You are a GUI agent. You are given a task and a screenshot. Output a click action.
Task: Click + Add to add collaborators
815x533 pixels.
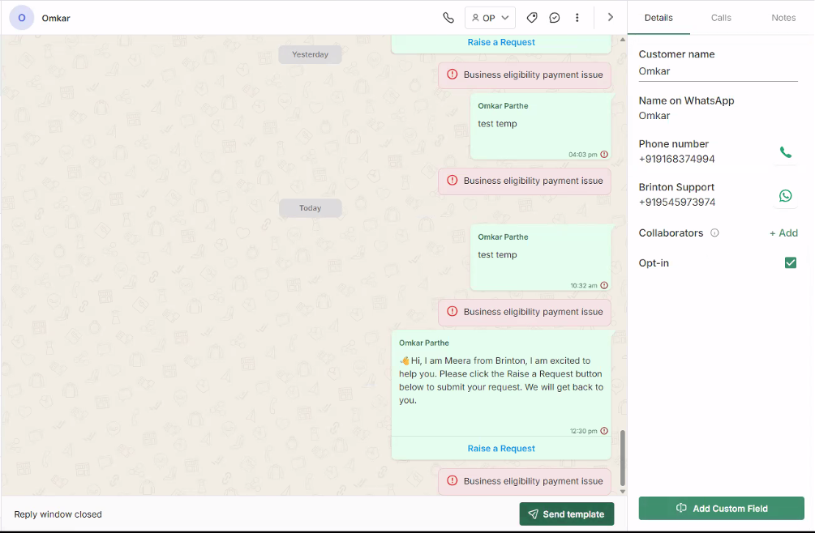[x=783, y=233]
